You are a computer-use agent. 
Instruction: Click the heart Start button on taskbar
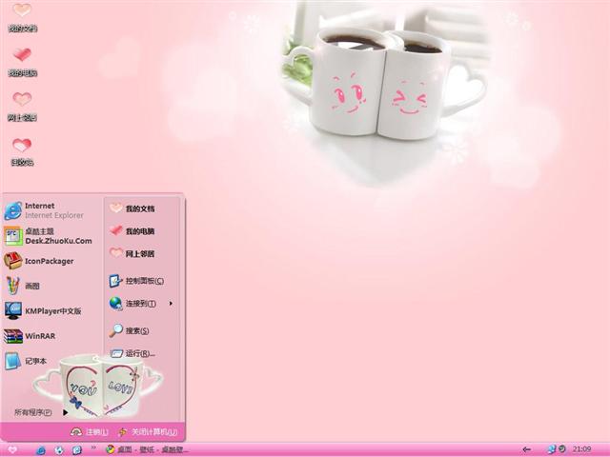[x=12, y=449]
